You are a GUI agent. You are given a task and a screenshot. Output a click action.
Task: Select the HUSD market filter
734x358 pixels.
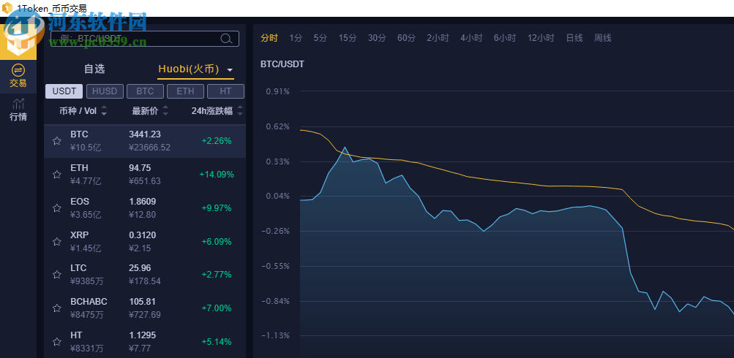[105, 91]
